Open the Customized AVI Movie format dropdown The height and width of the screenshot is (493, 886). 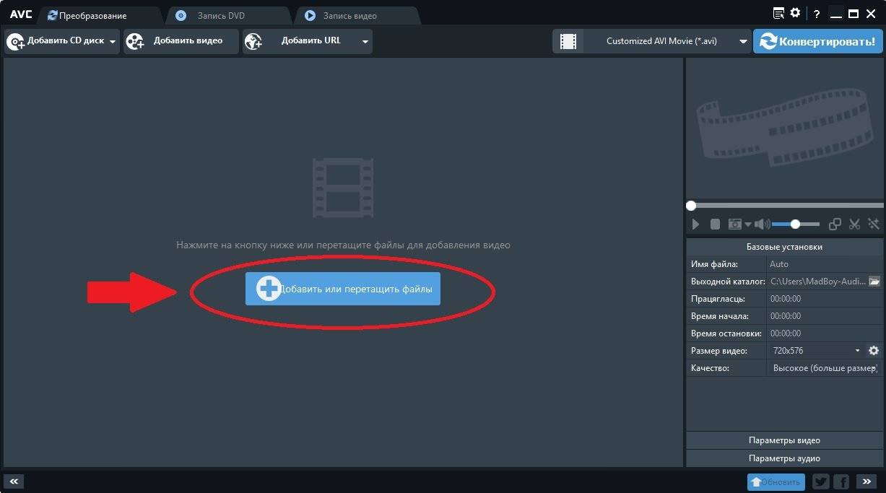(743, 41)
